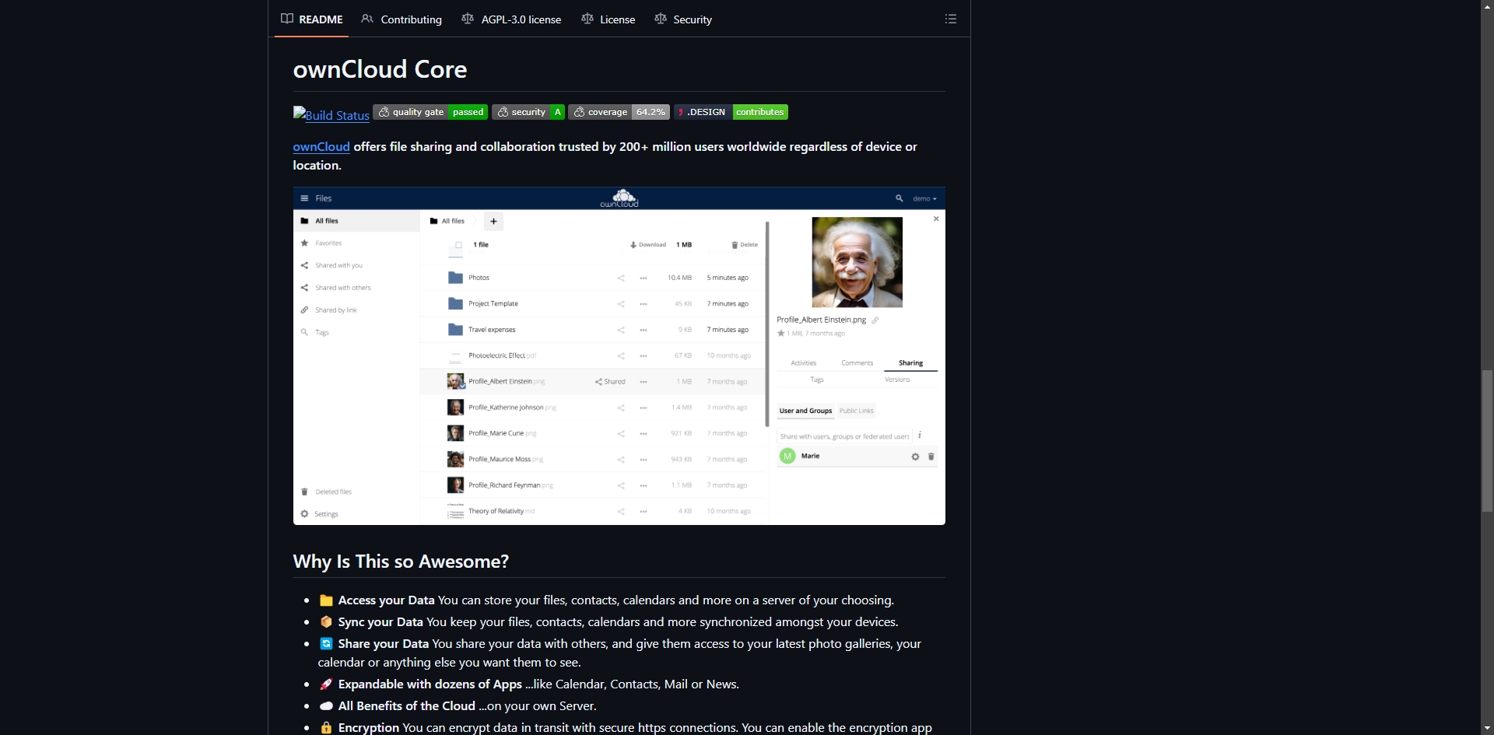Click the "Access your Data" bold text
This screenshot has width=1494, height=735.
[x=387, y=600]
